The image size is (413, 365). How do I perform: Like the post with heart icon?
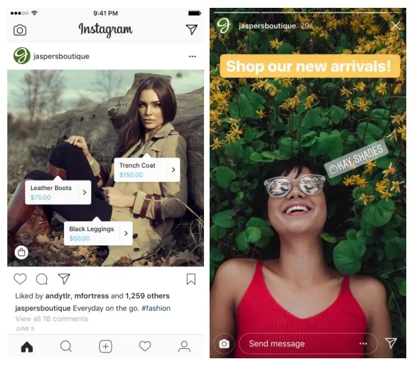(20, 279)
